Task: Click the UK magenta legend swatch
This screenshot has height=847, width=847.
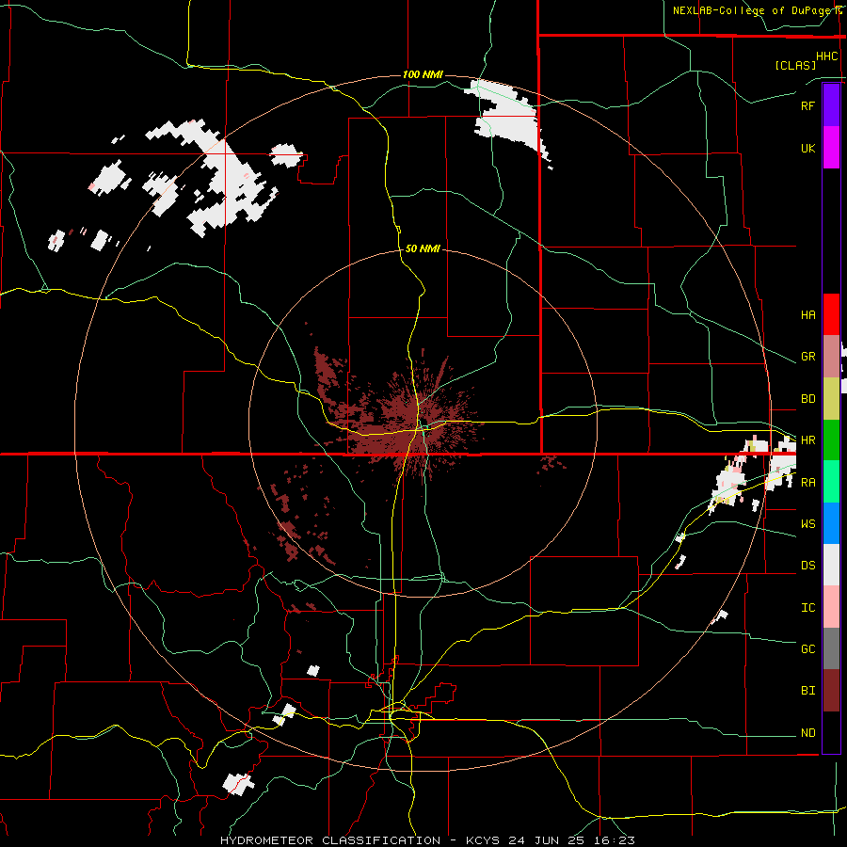Action: click(831, 148)
